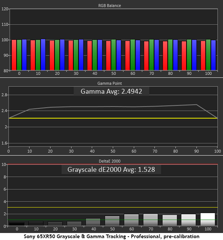223x240 pixels.
Task: Click the 6 label on DeltaE y-axis
Action: click(5, 189)
